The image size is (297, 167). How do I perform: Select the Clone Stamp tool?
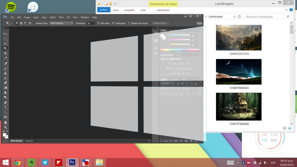coord(6,73)
